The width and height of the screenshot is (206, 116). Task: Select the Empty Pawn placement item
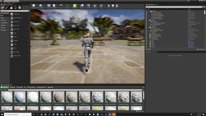20,22
